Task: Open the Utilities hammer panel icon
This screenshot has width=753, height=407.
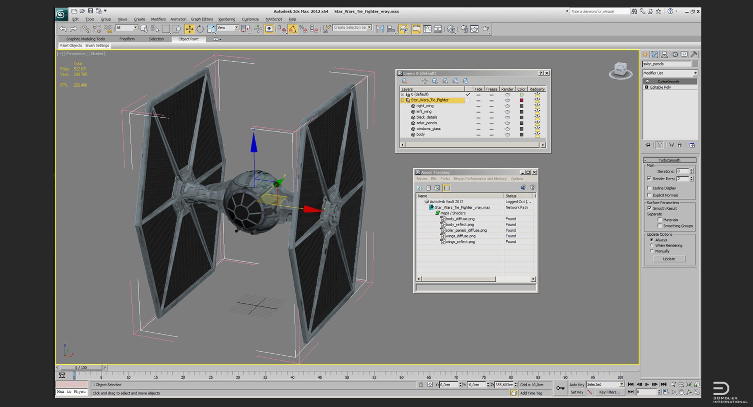Action: click(694, 55)
